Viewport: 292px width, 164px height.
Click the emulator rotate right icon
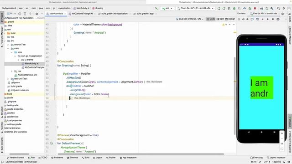[257, 19]
